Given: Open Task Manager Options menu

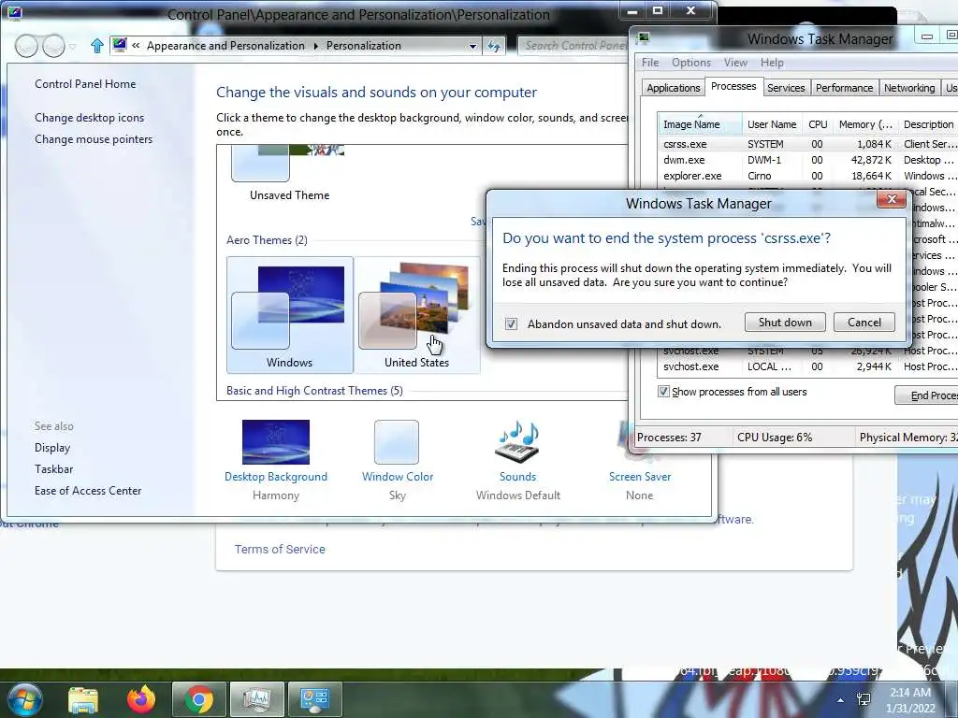Looking at the screenshot, I should click(691, 63).
